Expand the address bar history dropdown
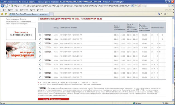This screenshot has width=175, height=105. click(132, 6)
